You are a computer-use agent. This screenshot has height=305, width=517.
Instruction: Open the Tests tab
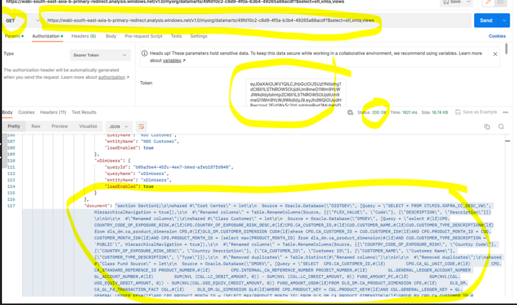(176, 36)
